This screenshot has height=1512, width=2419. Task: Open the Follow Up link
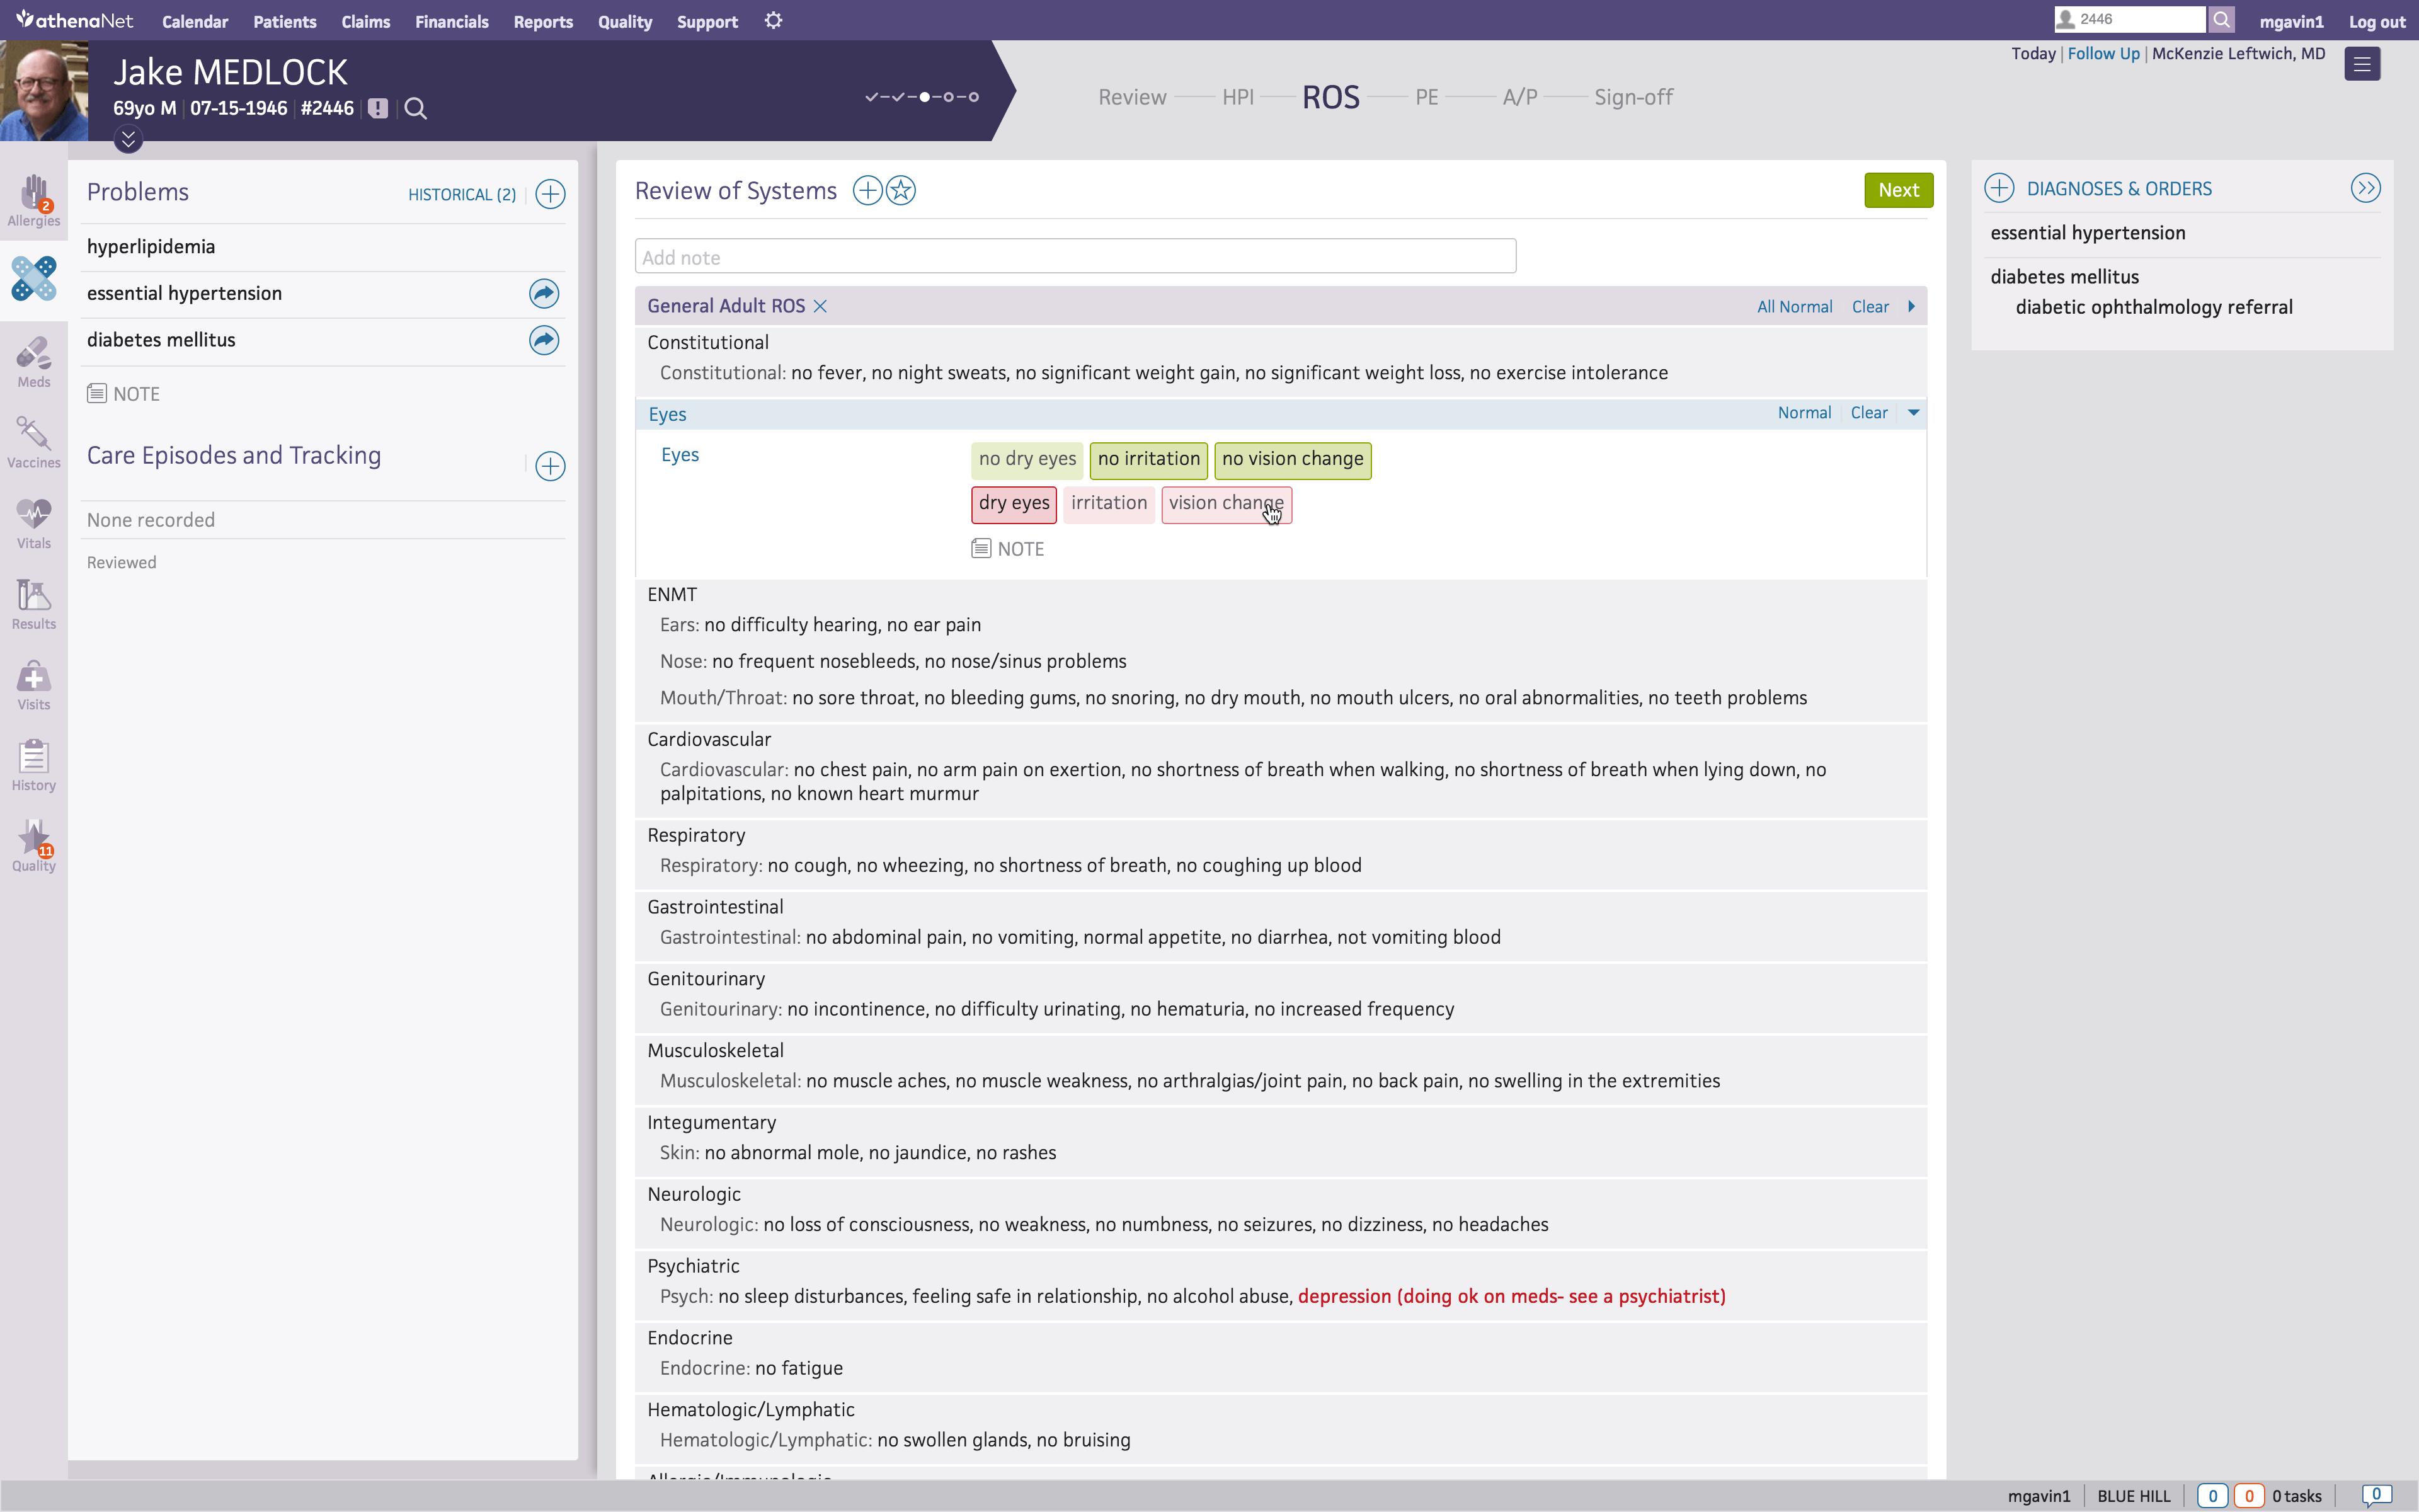2102,53
